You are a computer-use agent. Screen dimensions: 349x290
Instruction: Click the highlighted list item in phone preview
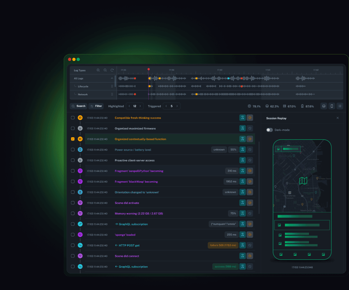(x=302, y=225)
